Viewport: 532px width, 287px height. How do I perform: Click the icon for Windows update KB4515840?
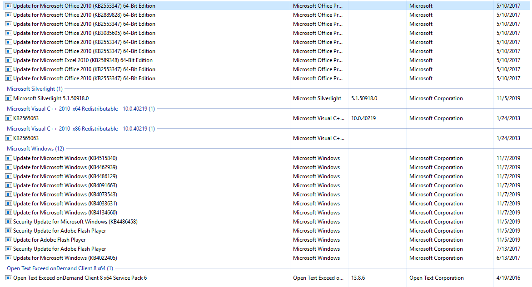pos(9,158)
